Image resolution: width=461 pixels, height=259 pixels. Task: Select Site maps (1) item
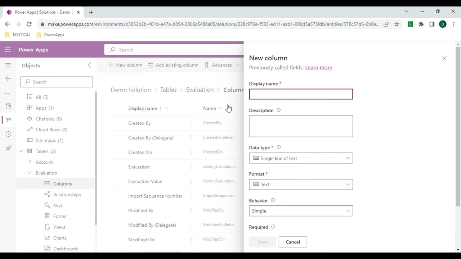pyautogui.click(x=49, y=140)
